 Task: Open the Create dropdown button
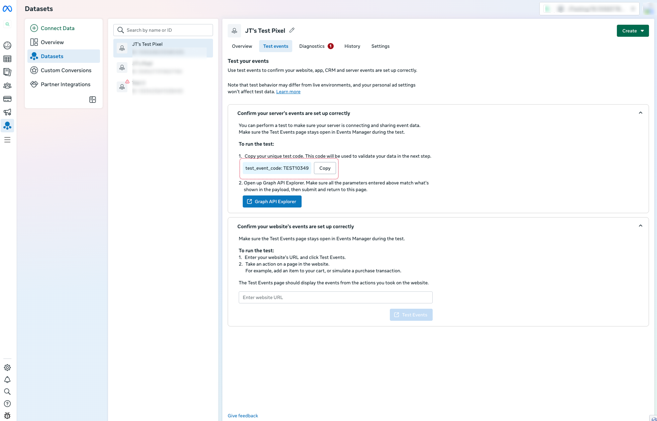pyautogui.click(x=633, y=31)
